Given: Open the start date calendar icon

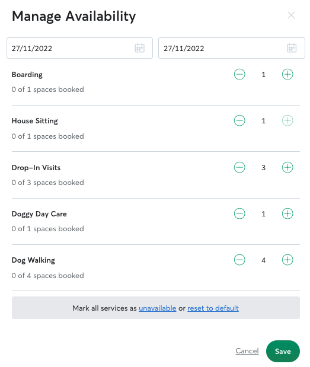Looking at the screenshot, I should coord(139,48).
